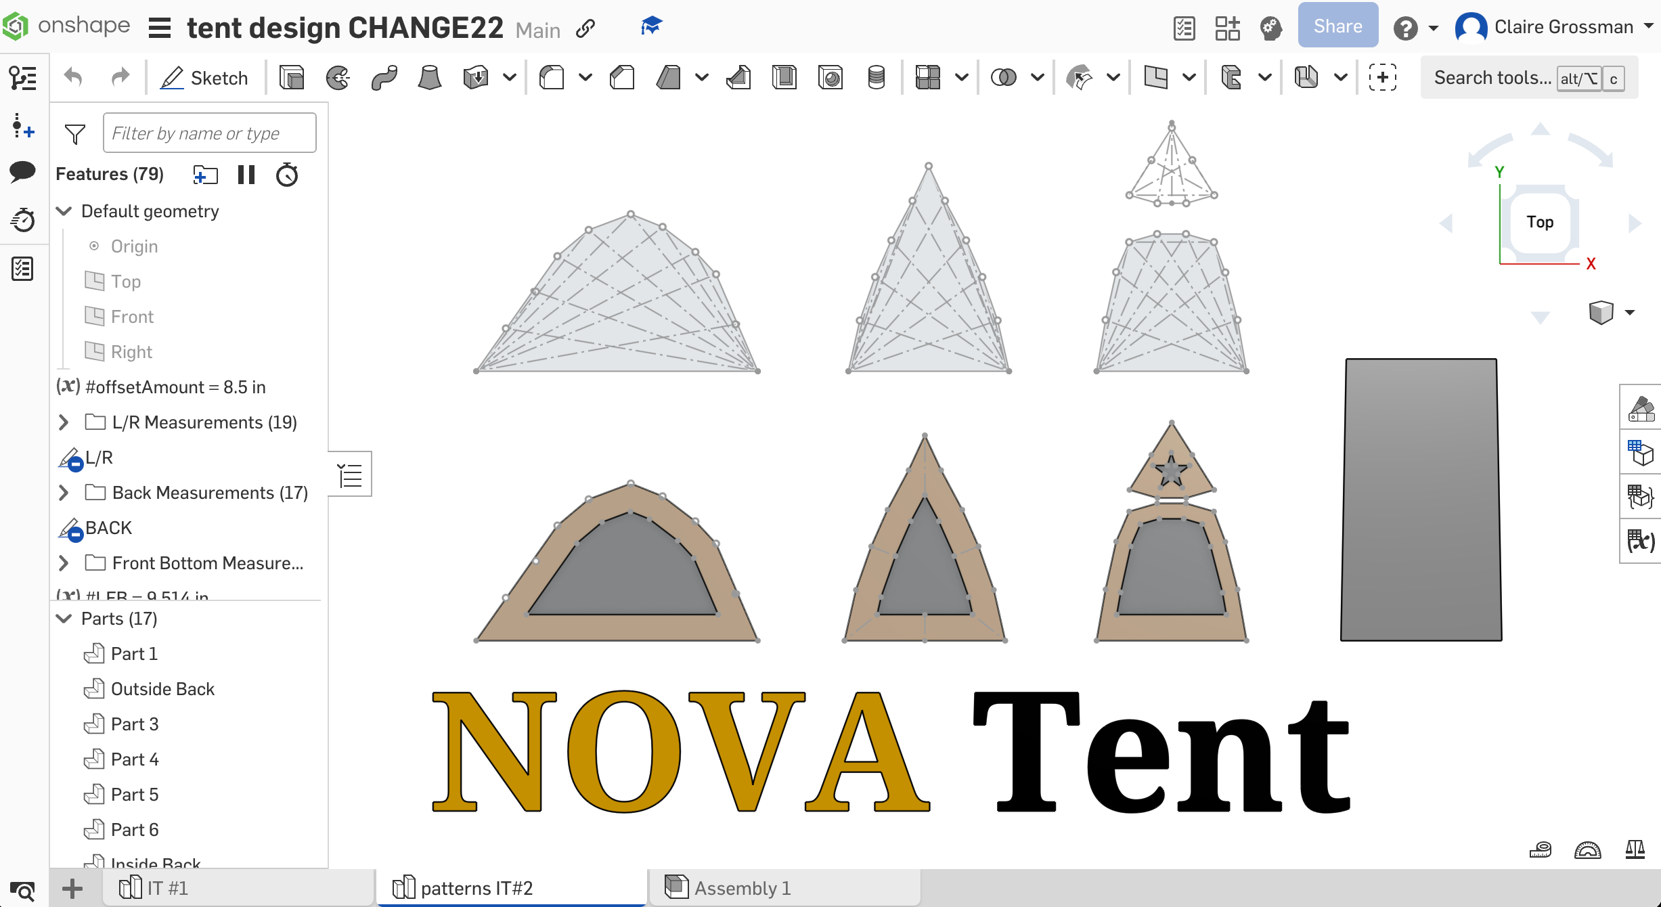Select the Chamfer tool icon
The width and height of the screenshot is (1661, 907).
[x=622, y=78]
